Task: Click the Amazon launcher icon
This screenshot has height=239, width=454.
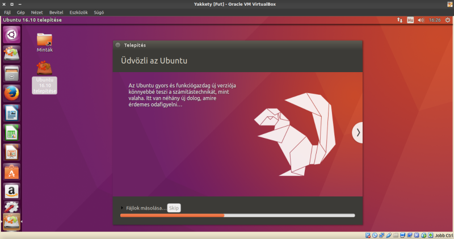Action: (12, 191)
